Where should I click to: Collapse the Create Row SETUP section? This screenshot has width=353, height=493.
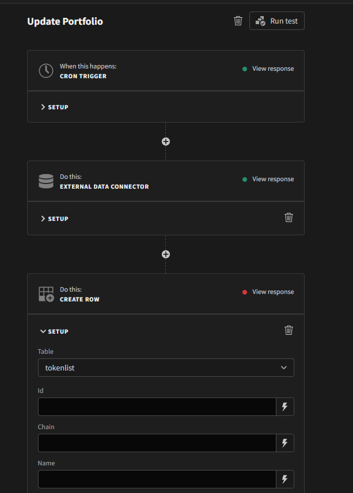[x=54, y=331]
